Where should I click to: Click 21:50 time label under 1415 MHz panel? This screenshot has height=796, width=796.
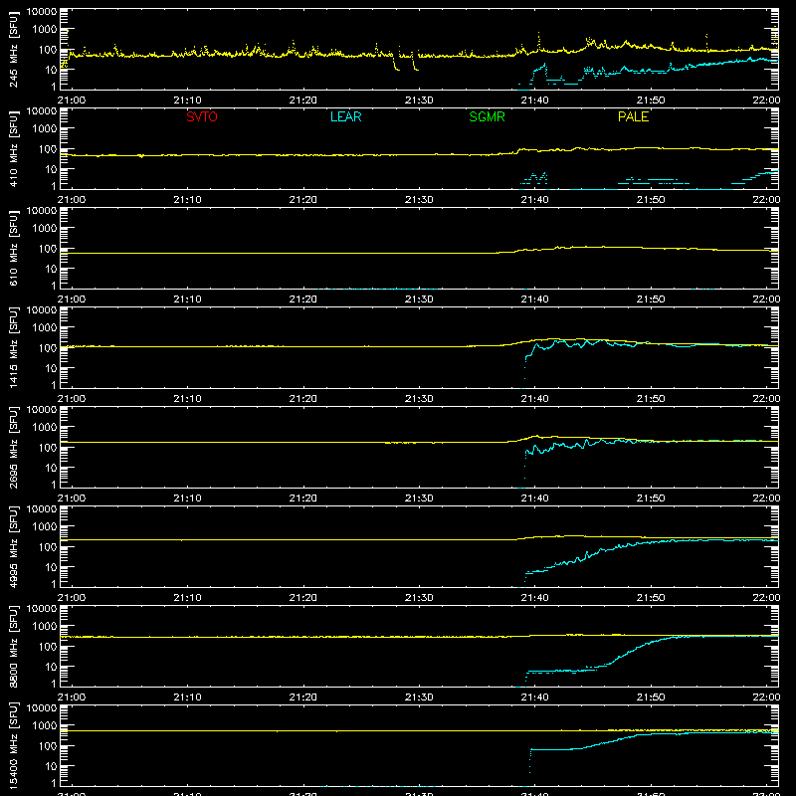651,399
